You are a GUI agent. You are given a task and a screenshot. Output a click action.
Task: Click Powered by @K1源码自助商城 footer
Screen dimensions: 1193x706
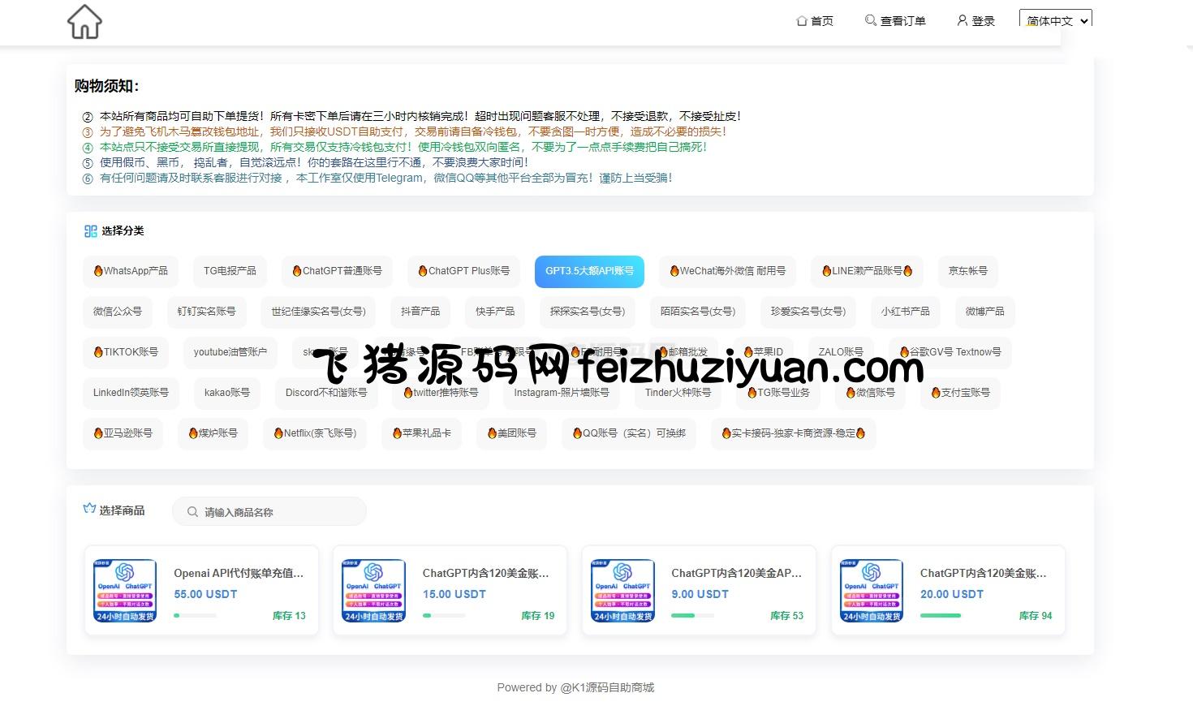tap(575, 687)
